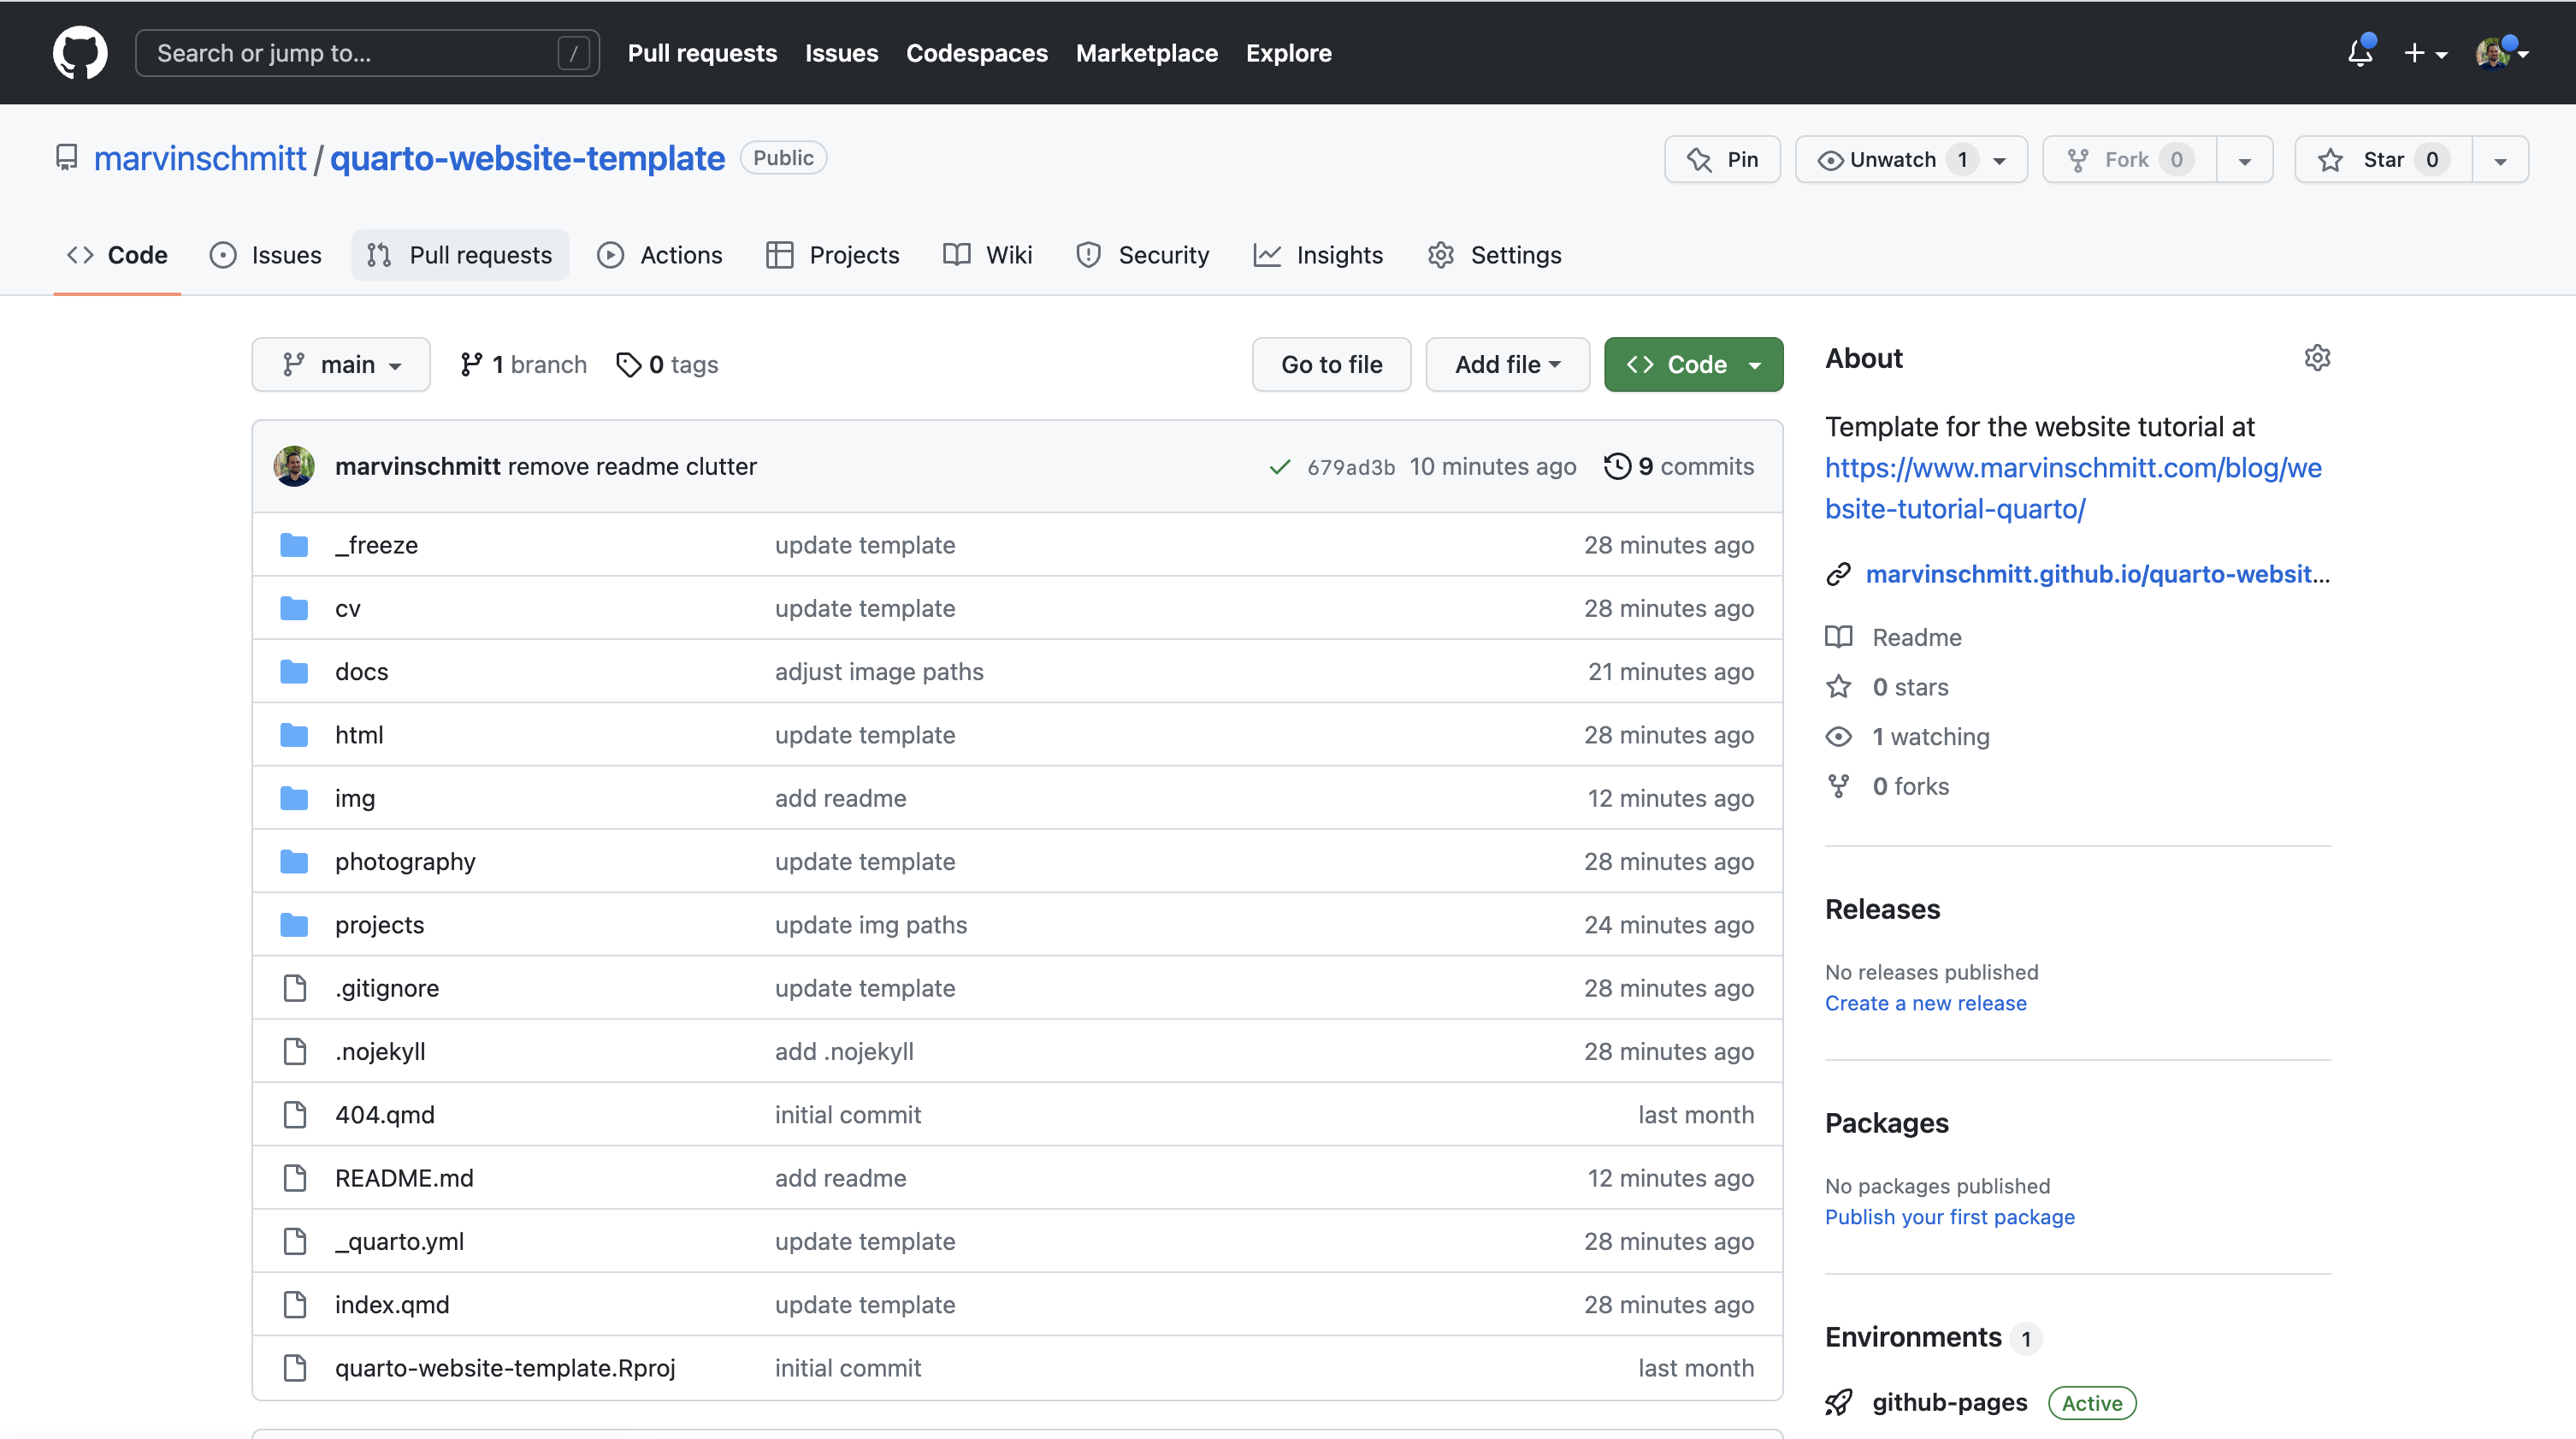Viewport: 2576px width, 1439px height.
Task: Open the docs folder icon
Action: tap(294, 671)
